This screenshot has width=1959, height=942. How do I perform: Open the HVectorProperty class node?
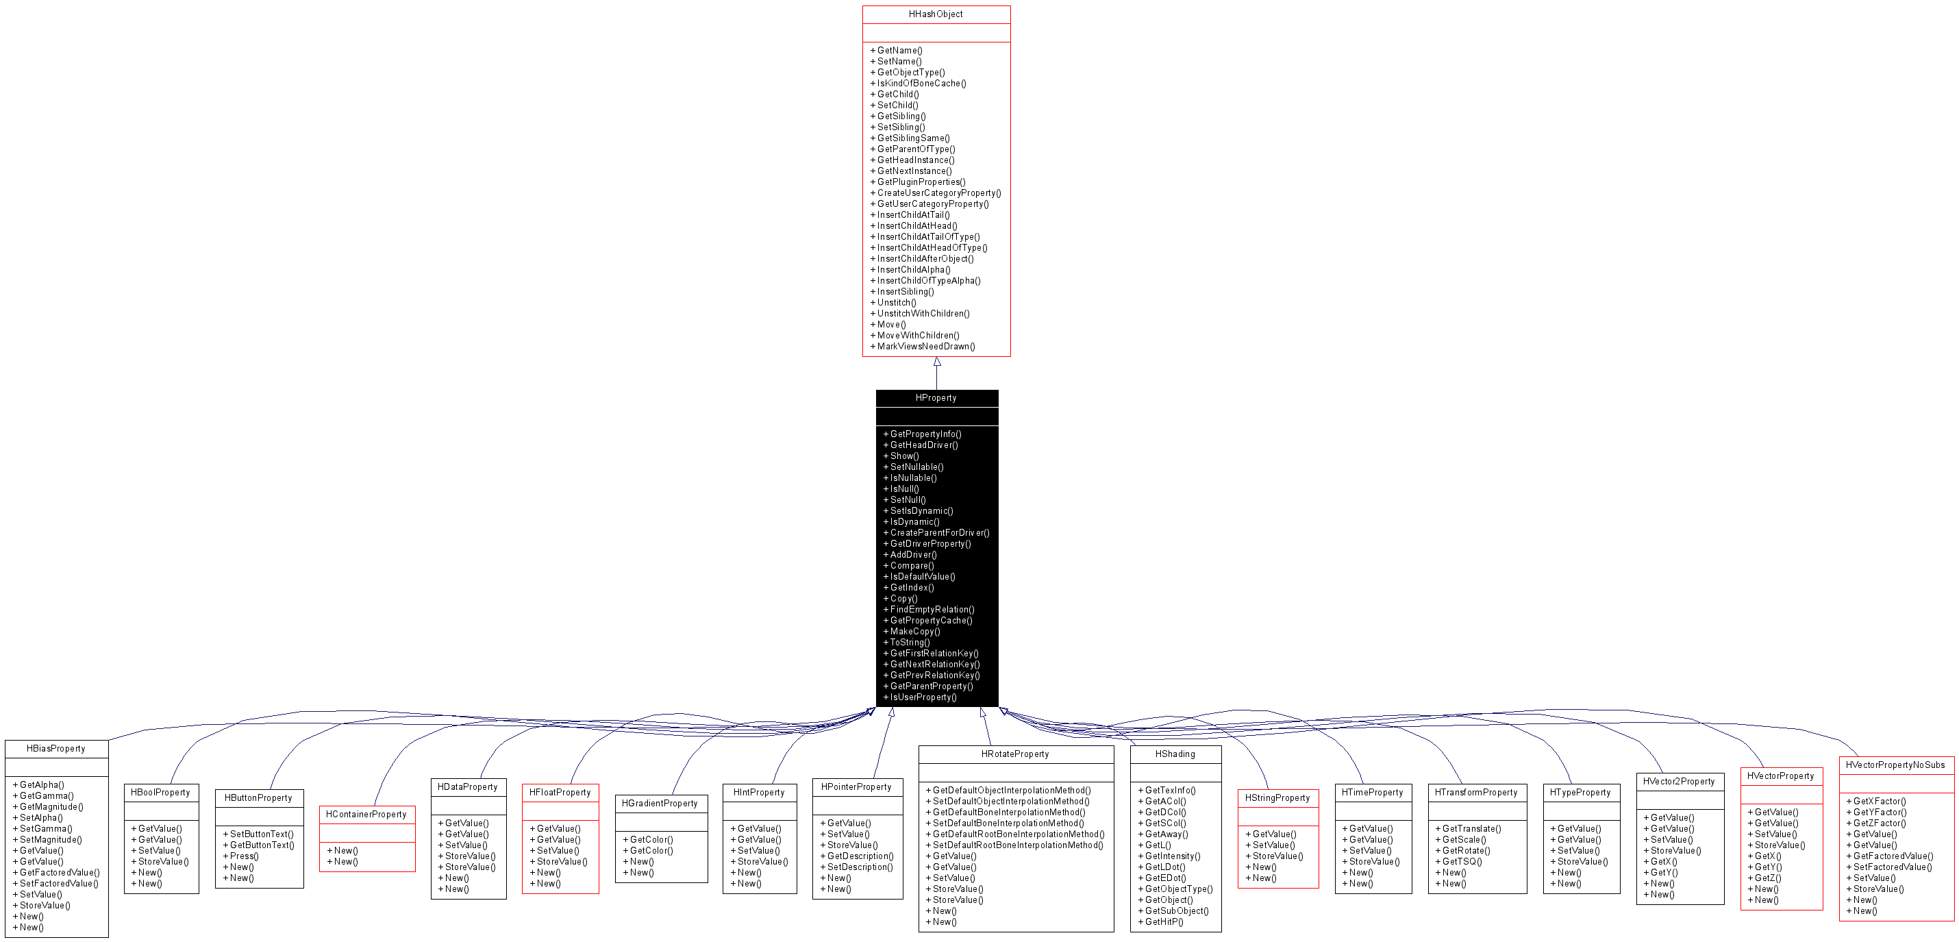(1782, 839)
